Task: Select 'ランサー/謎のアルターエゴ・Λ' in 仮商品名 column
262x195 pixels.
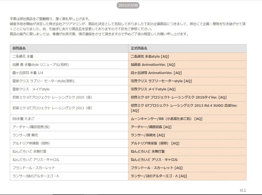Action: click(x=69, y=176)
